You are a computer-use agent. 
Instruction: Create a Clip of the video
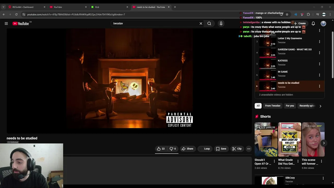point(237,149)
